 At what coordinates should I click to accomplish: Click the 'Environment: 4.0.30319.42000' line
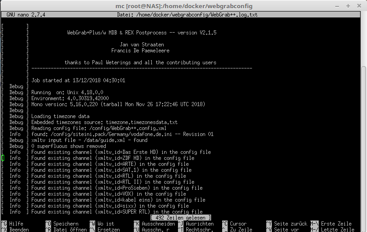(70, 98)
